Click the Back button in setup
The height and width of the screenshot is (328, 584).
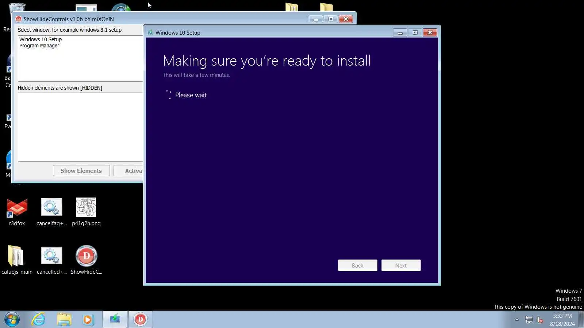click(358, 265)
